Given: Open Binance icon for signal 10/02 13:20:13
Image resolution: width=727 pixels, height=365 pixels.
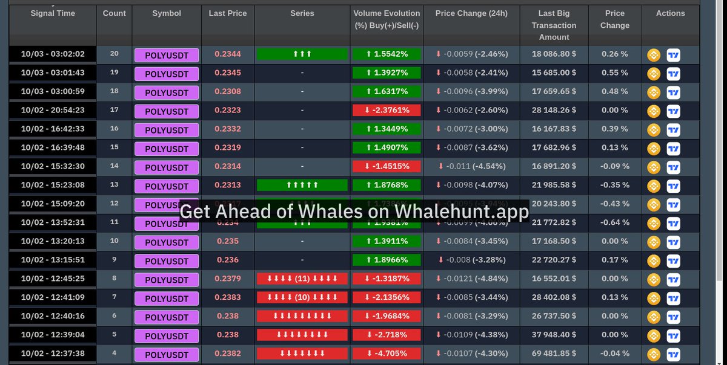Looking at the screenshot, I should coord(654,242).
